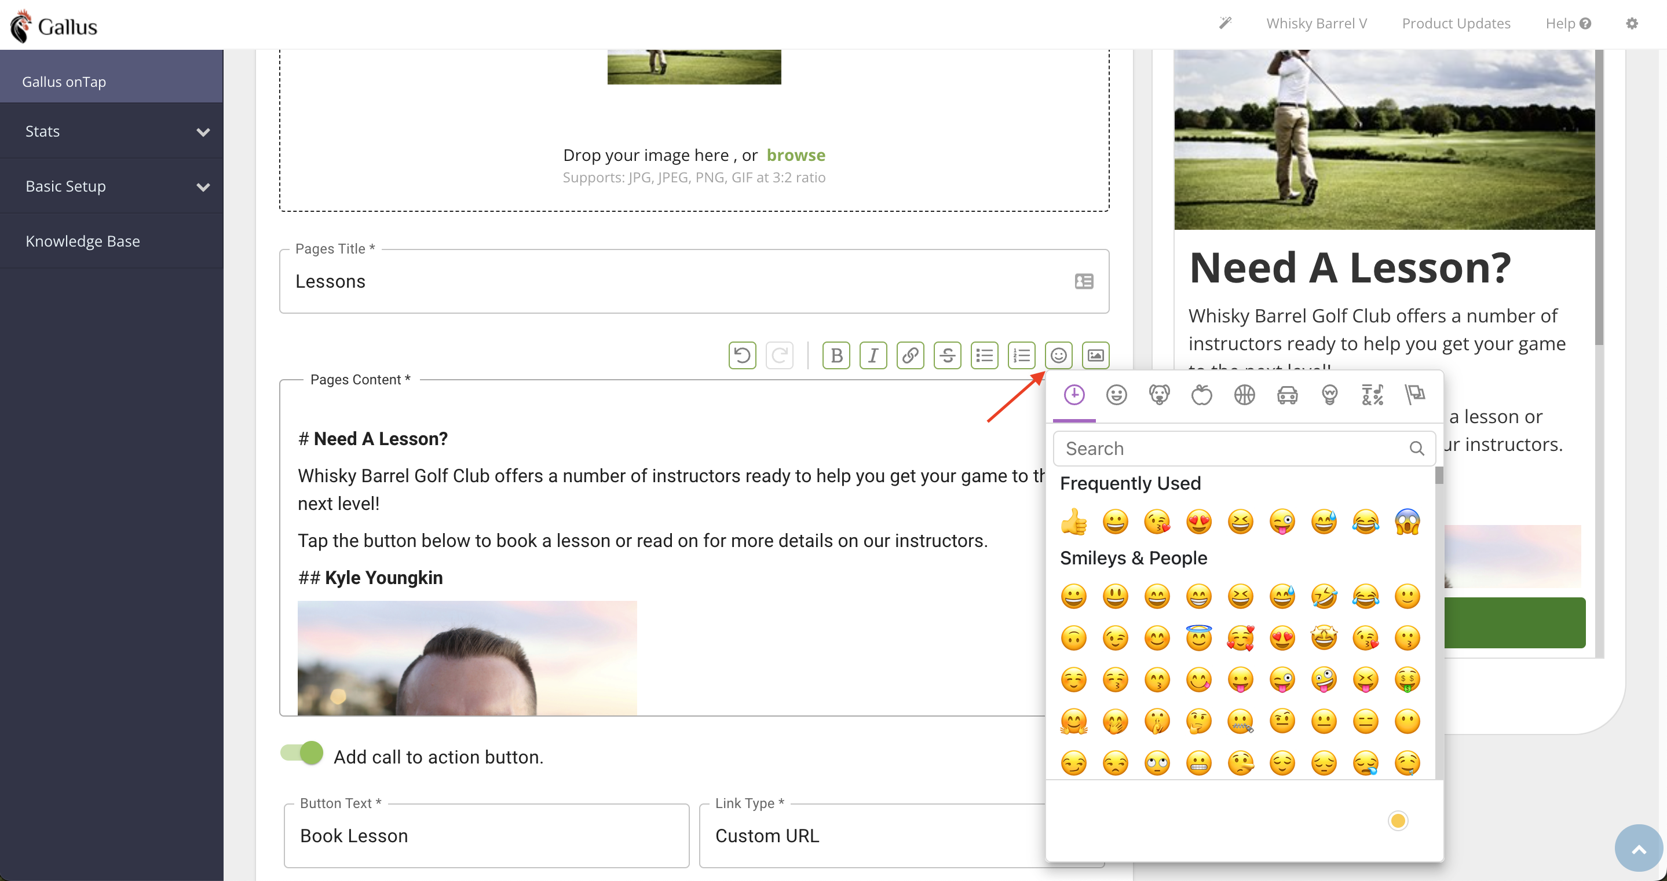Viewport: 1667px width, 881px height.
Task: Toggle Bold formatting
Action: pyautogui.click(x=836, y=355)
